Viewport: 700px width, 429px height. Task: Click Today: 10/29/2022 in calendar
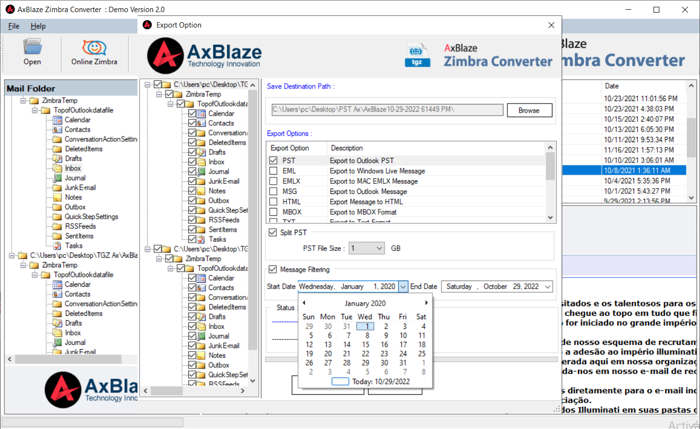click(x=380, y=382)
